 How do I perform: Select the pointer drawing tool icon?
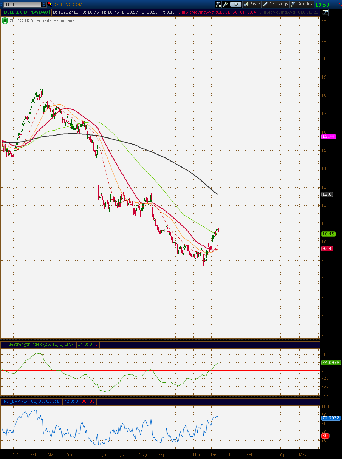[218, 4]
